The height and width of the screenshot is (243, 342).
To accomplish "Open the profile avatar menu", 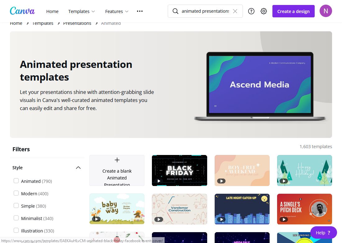I will pos(326,11).
